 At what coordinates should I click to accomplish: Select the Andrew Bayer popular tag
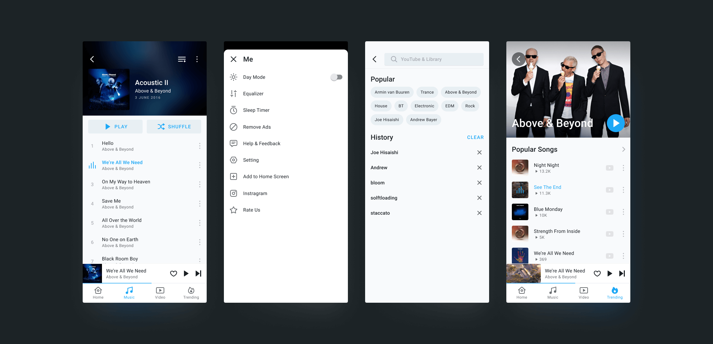424,120
